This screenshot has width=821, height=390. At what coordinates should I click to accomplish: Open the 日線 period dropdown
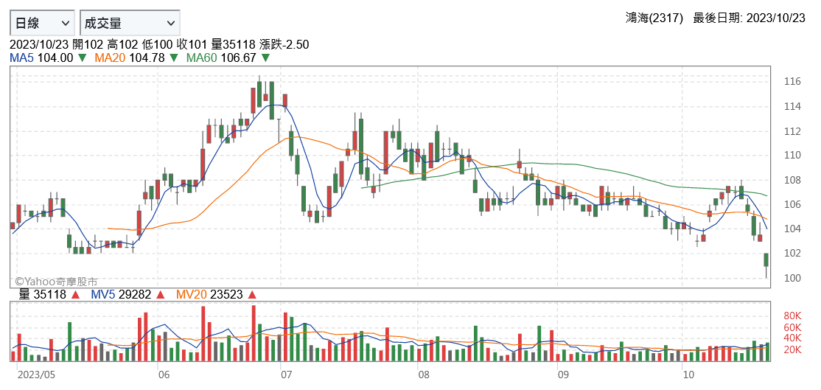(x=43, y=23)
